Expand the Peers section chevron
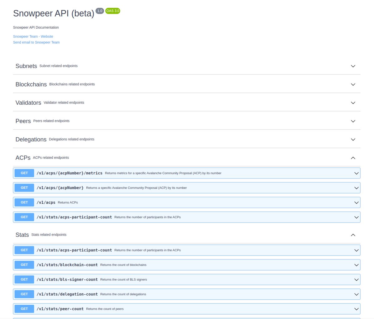This screenshot has height=319, width=374. (353, 121)
